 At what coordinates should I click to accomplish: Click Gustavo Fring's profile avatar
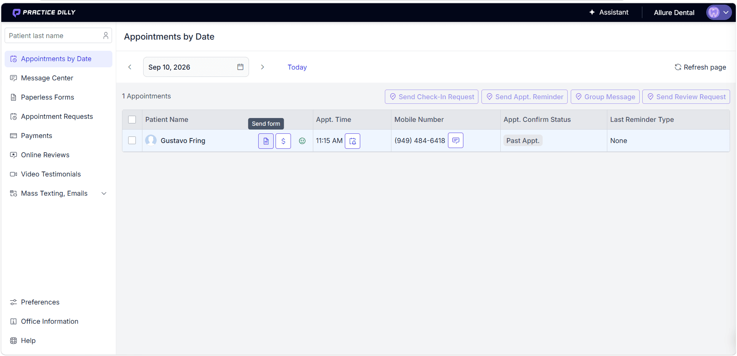pyautogui.click(x=151, y=140)
